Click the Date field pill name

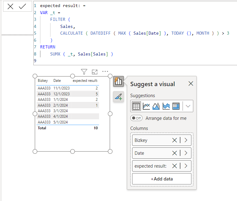pyautogui.click(x=139, y=153)
